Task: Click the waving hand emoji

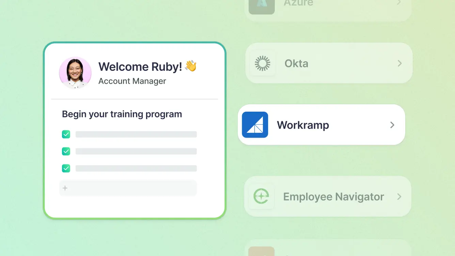Action: point(191,66)
